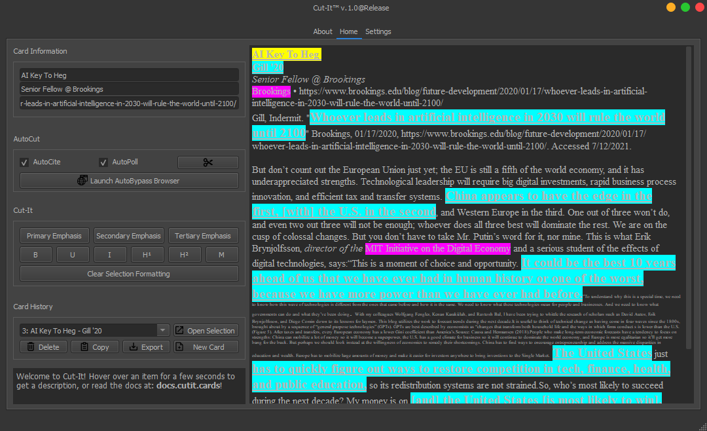Toggle the AutoCite checkbox
This screenshot has height=431, width=707.
[24, 162]
